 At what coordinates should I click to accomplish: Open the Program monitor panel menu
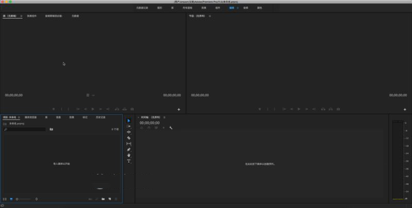(x=210, y=16)
